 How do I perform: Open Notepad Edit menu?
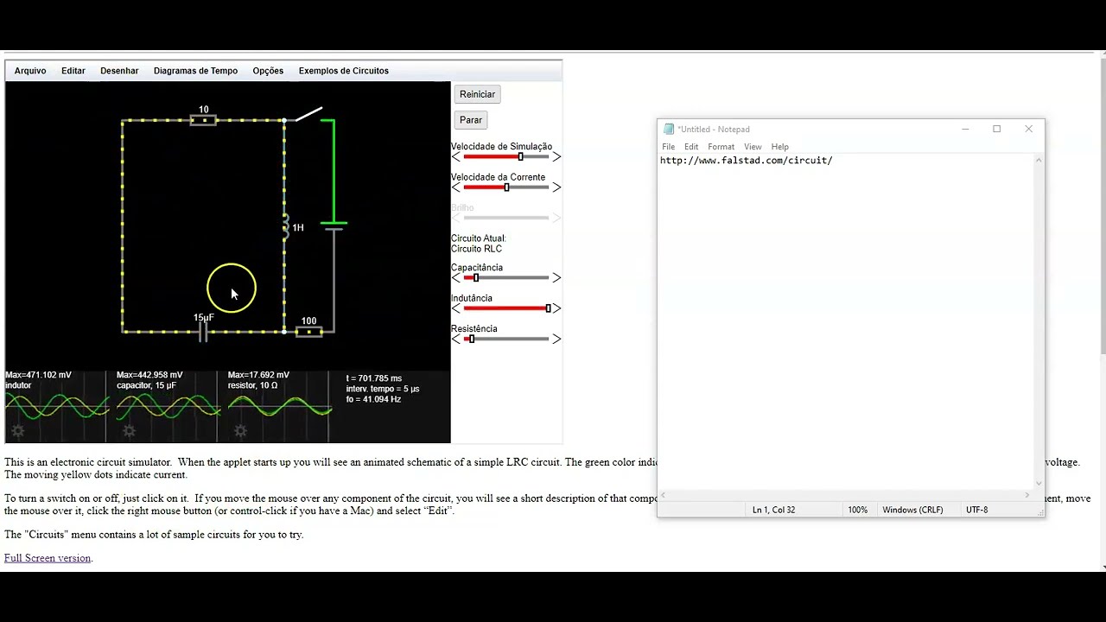click(x=691, y=147)
